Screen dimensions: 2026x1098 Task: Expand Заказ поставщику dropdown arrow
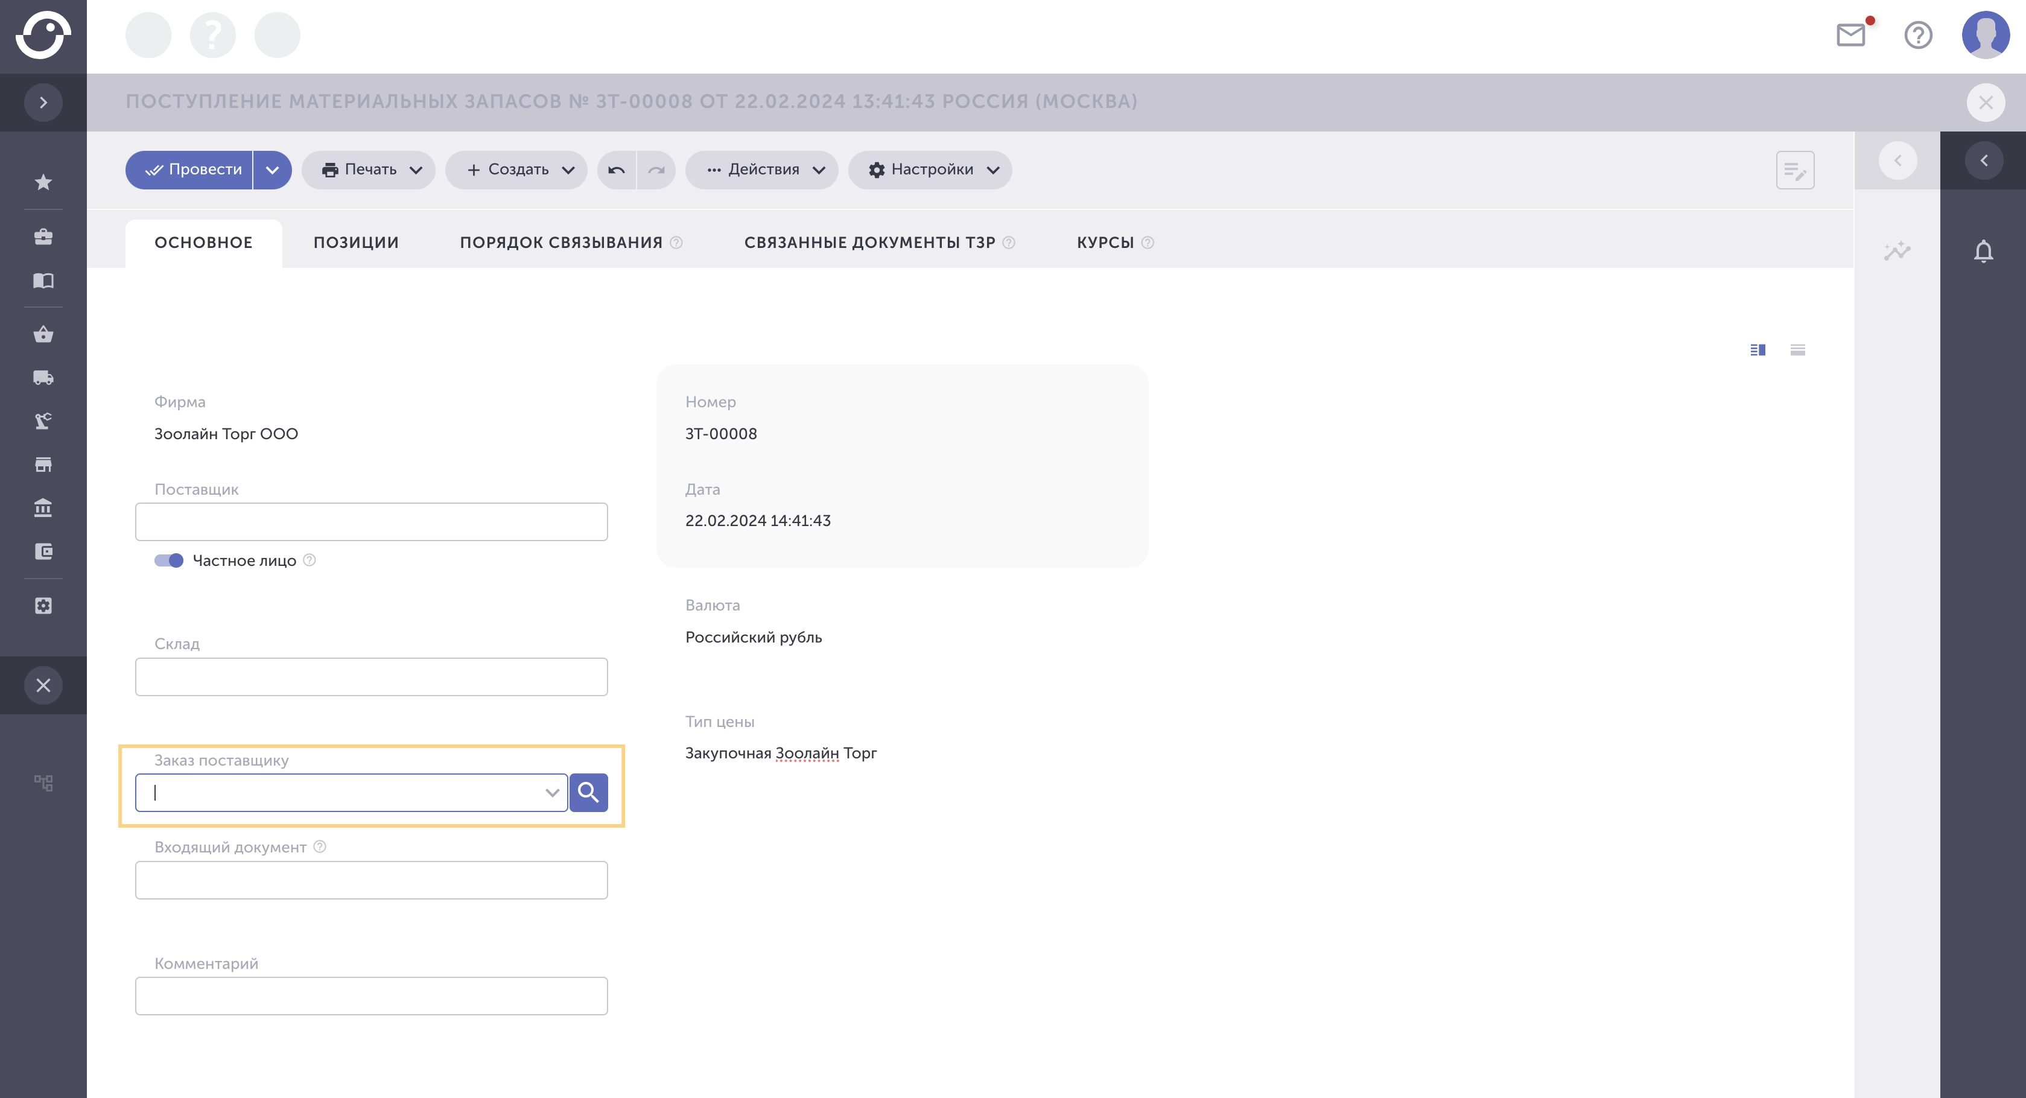552,792
